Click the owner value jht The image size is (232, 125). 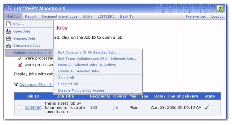click(x=116, y=107)
